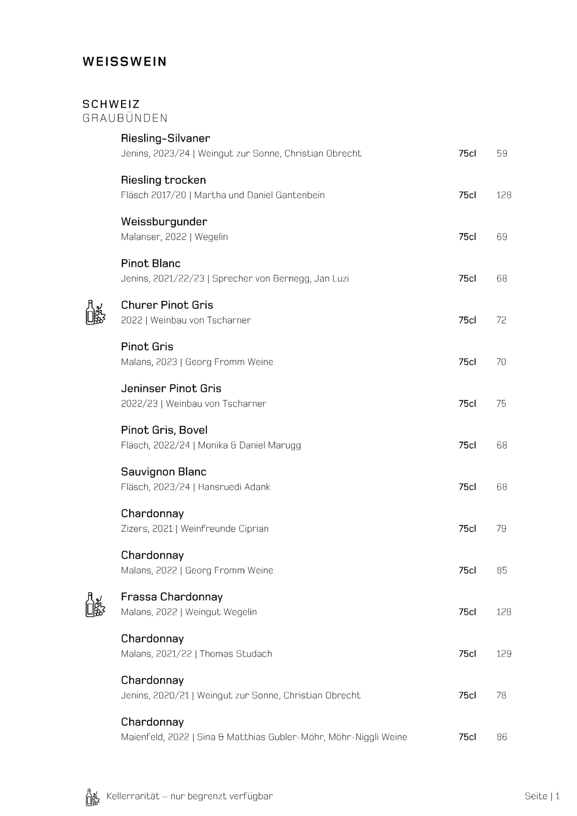Click the Weinfreunde Ciprian producer line

[x=195, y=529]
